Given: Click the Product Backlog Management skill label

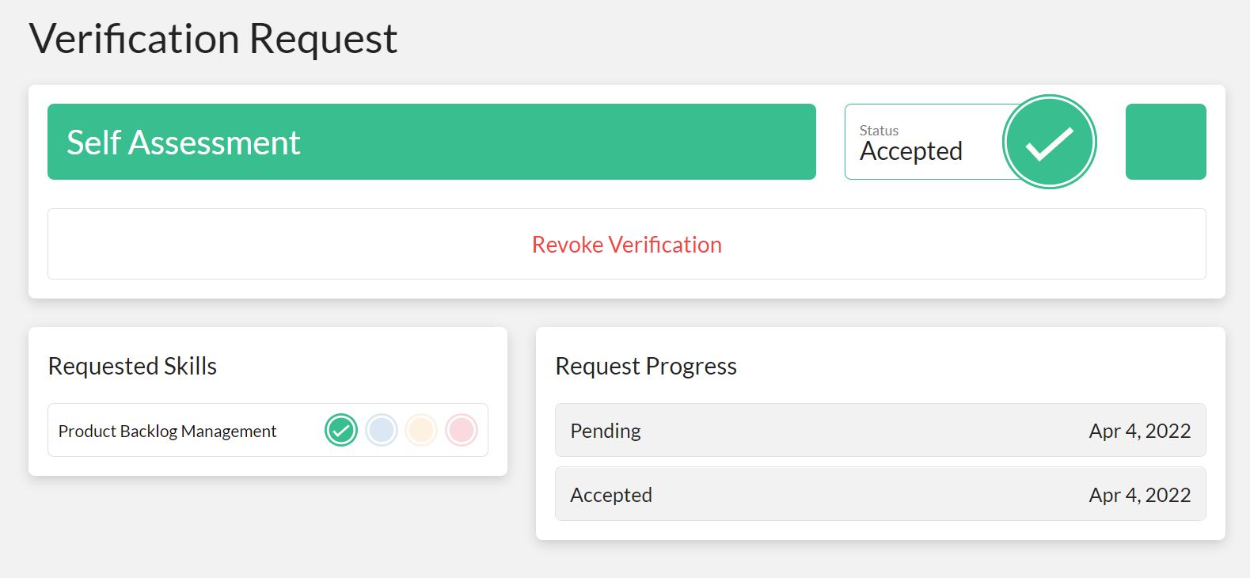Looking at the screenshot, I should tap(167, 431).
